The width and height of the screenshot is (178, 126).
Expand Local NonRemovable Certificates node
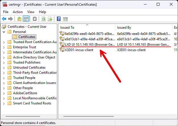coord(4,98)
